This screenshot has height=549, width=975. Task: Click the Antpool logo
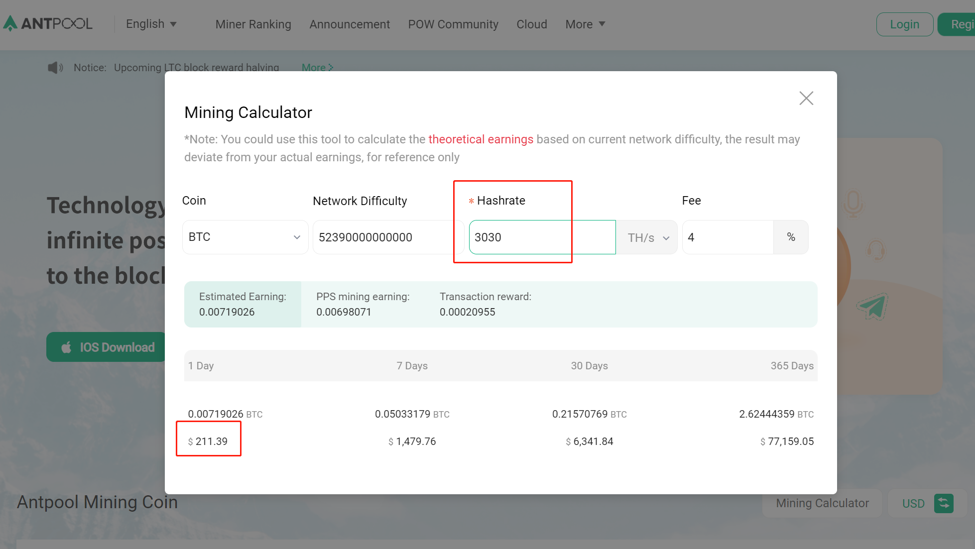pyautogui.click(x=47, y=23)
